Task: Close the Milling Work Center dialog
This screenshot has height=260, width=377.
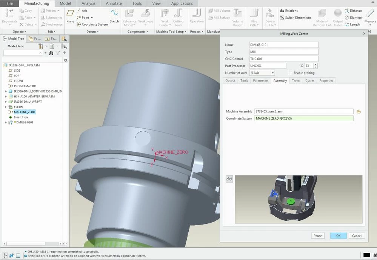Action: coord(364,34)
